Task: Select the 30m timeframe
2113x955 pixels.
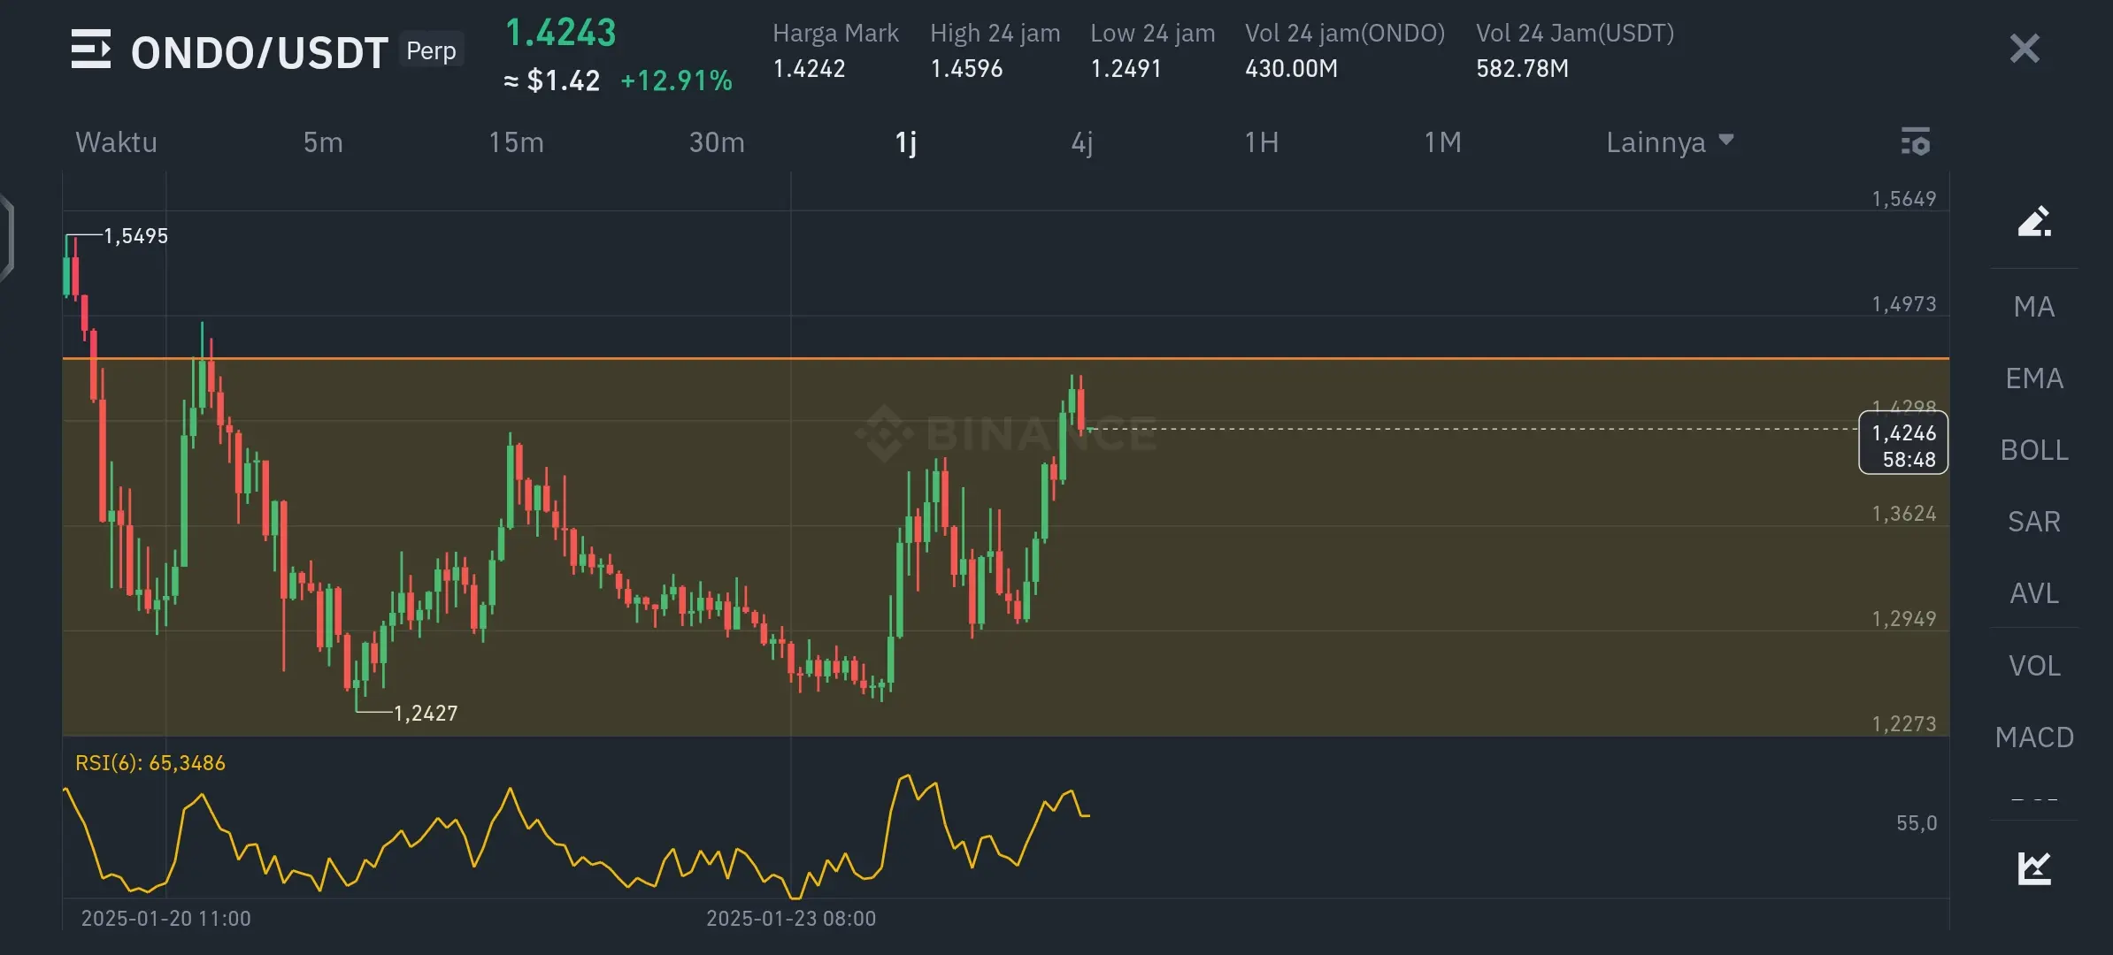Action: coord(717,142)
